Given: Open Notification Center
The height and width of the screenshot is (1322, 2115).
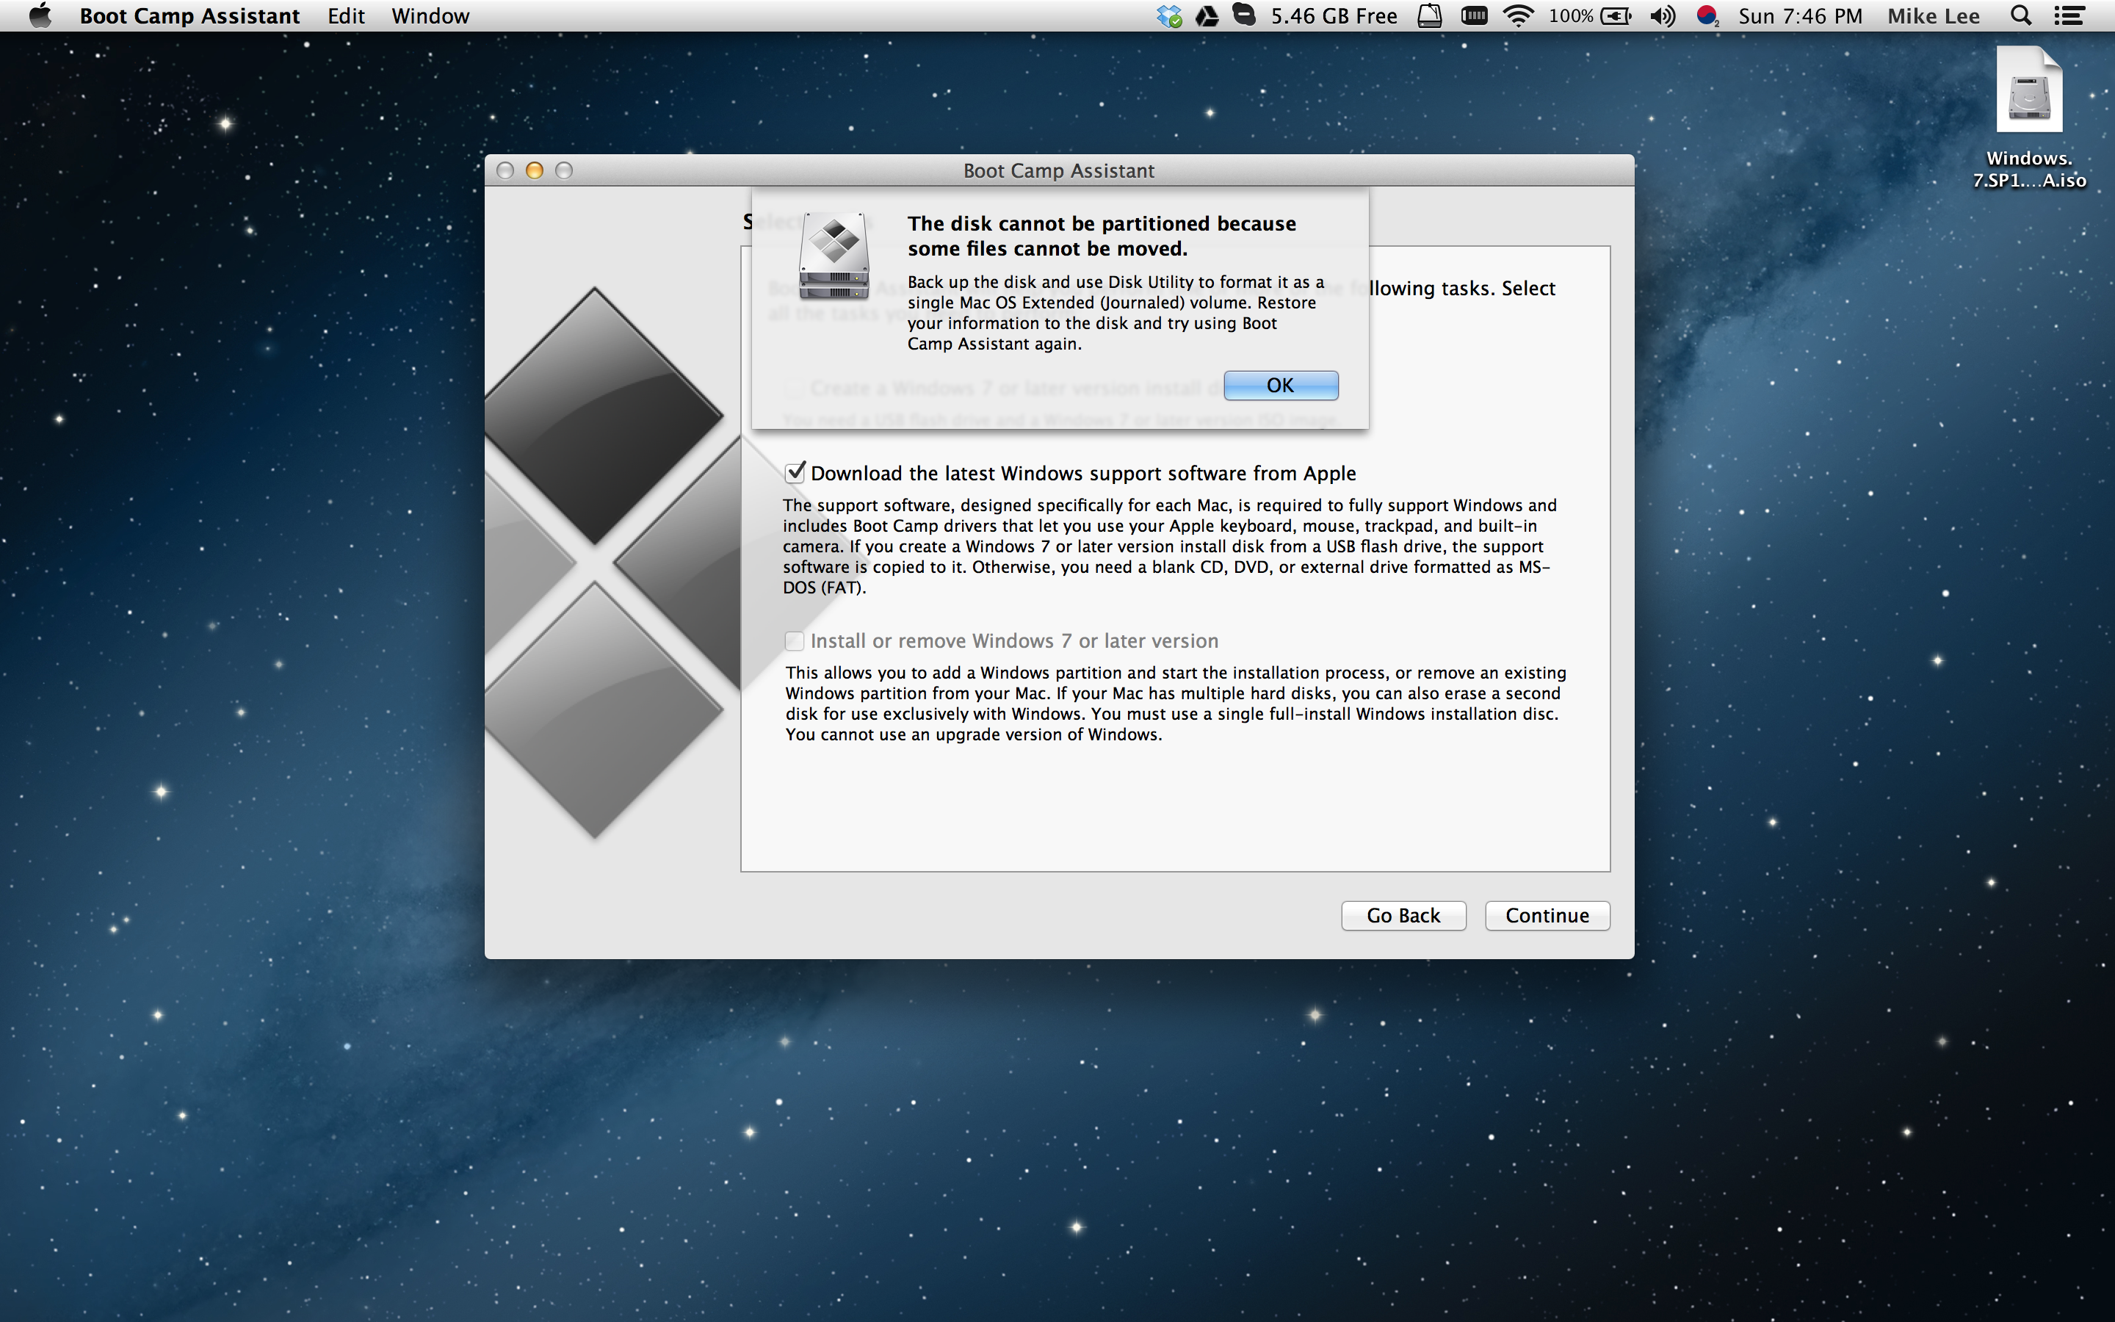Looking at the screenshot, I should [2069, 15].
